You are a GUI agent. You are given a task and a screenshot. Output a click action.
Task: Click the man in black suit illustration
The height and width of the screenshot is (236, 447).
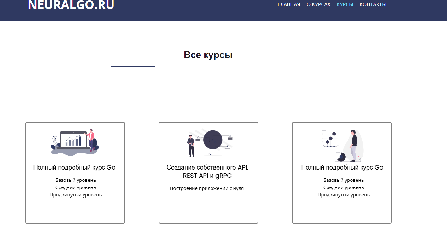(191, 146)
